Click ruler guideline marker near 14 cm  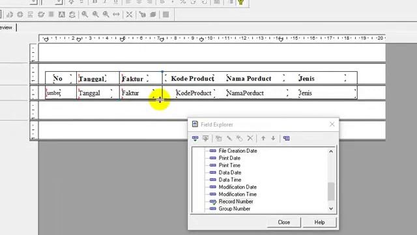281,40
